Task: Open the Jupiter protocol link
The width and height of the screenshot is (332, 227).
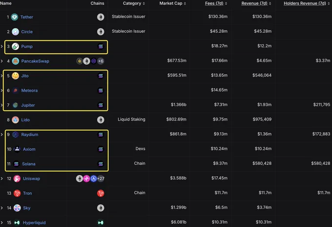Action: 28,105
